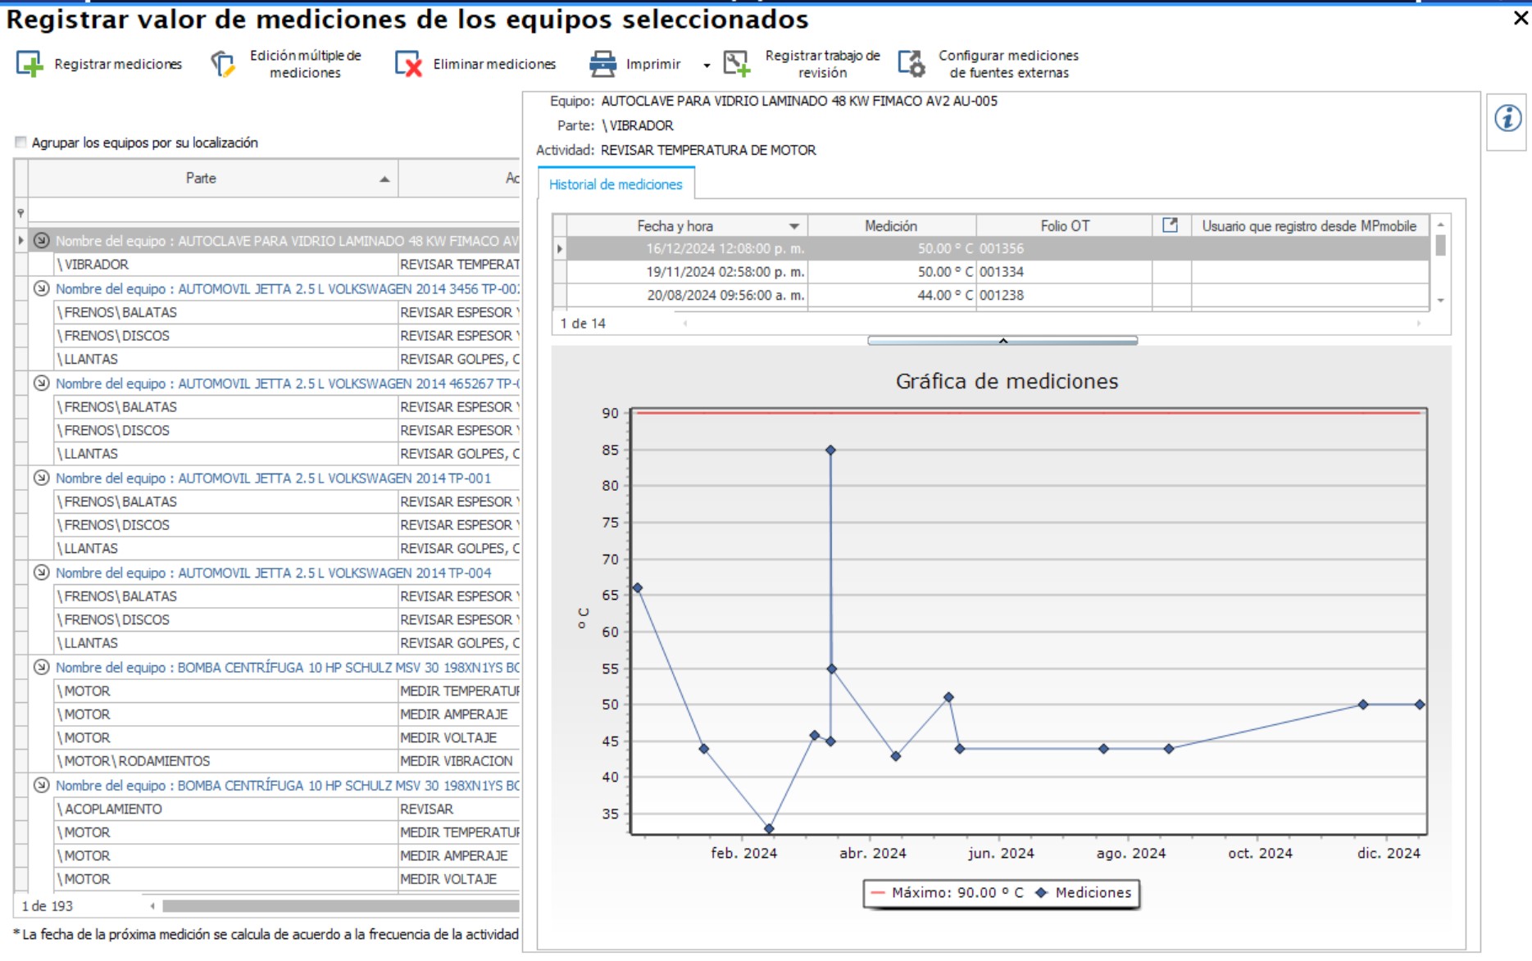Switch to Historial de mediciones tab

[616, 184]
